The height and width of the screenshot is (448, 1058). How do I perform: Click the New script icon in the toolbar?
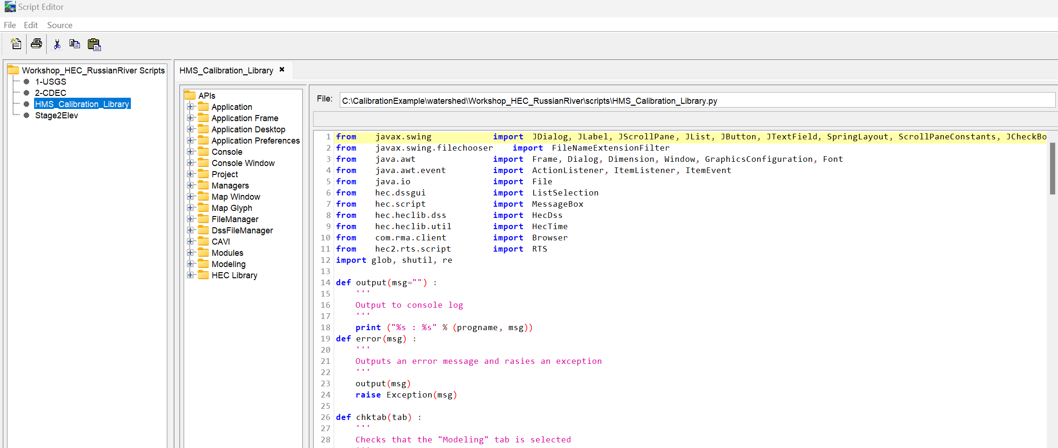click(x=15, y=43)
